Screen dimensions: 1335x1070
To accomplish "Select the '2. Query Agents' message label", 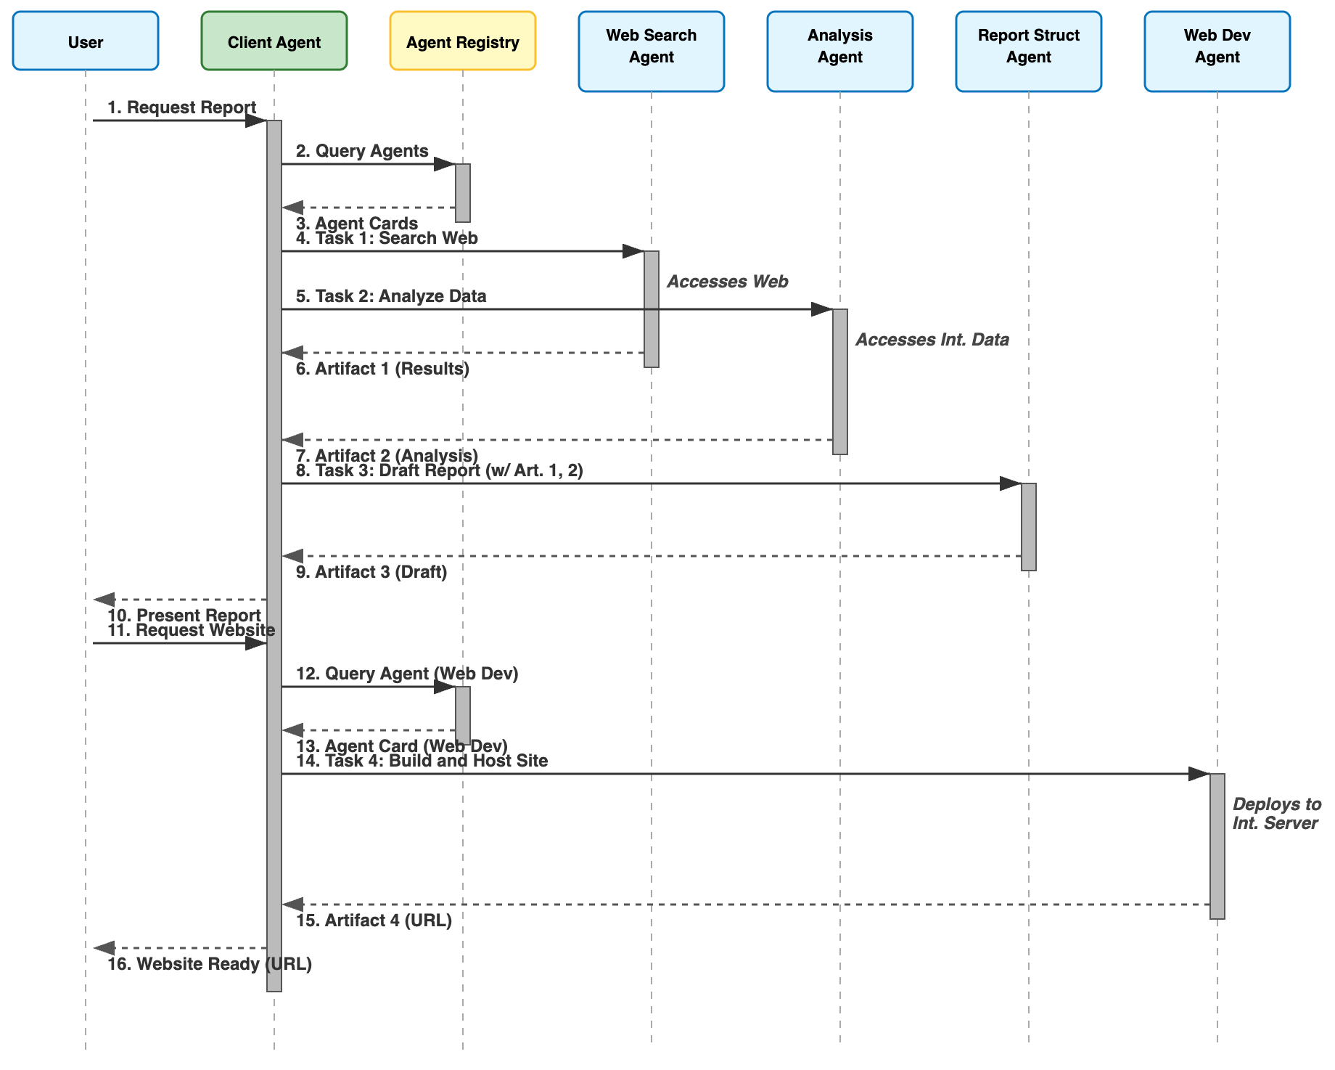I will pos(362,151).
